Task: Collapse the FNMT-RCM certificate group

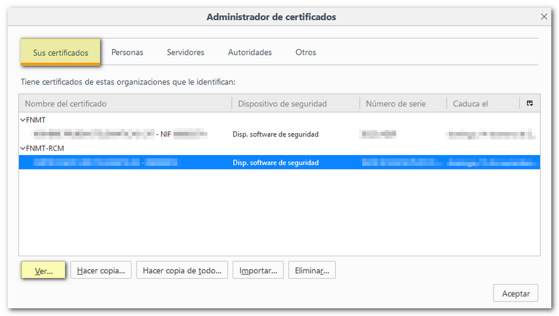Action: click(23, 148)
